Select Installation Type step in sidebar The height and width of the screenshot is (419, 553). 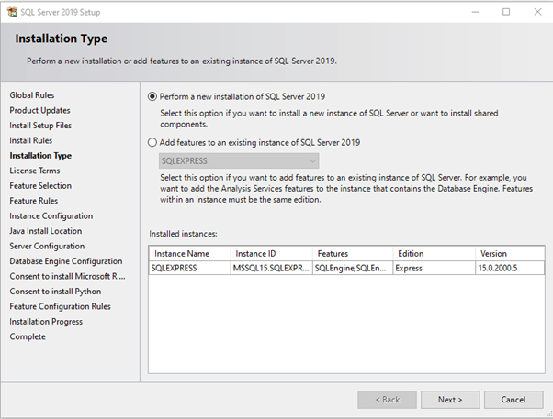coord(40,156)
